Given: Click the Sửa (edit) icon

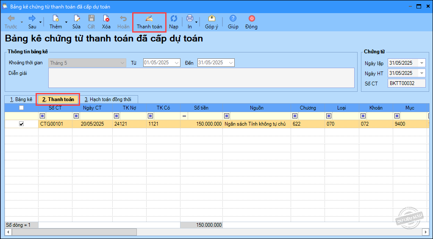Looking at the screenshot, I should (x=76, y=19).
